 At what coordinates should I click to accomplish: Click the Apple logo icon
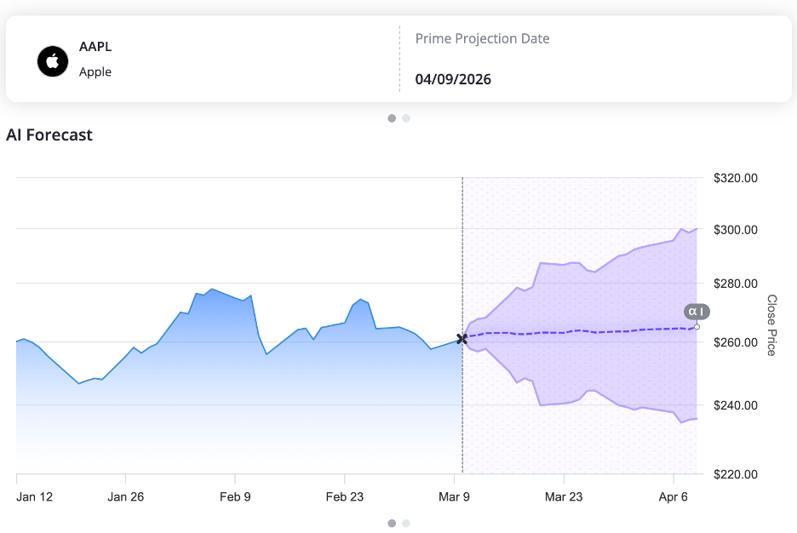[x=53, y=62]
